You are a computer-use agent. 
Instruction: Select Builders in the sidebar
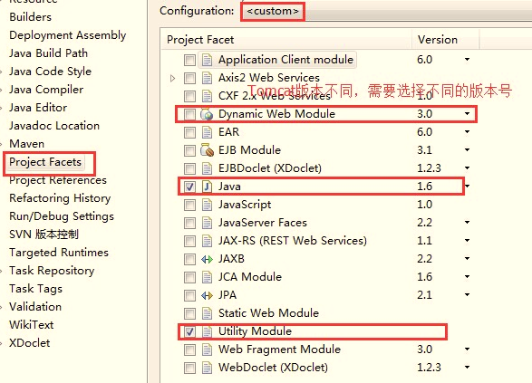click(x=30, y=17)
